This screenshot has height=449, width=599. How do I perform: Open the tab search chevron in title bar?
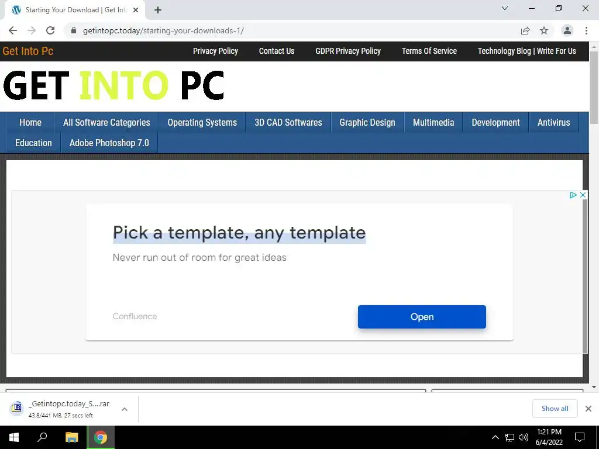click(x=505, y=8)
